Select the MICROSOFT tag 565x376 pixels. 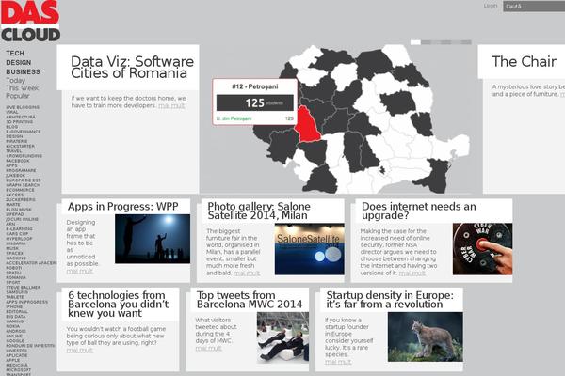19,369
